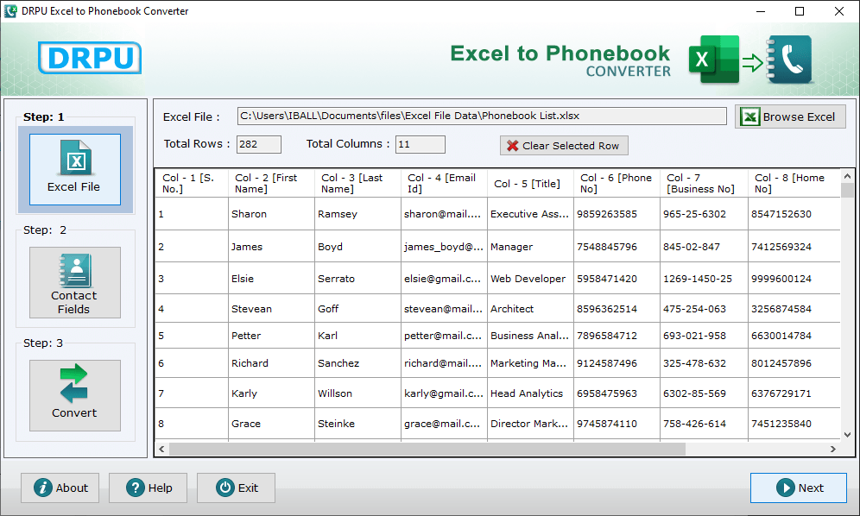Viewport: 860px width, 516px height.
Task: Open the About dialog
Action: [x=60, y=488]
